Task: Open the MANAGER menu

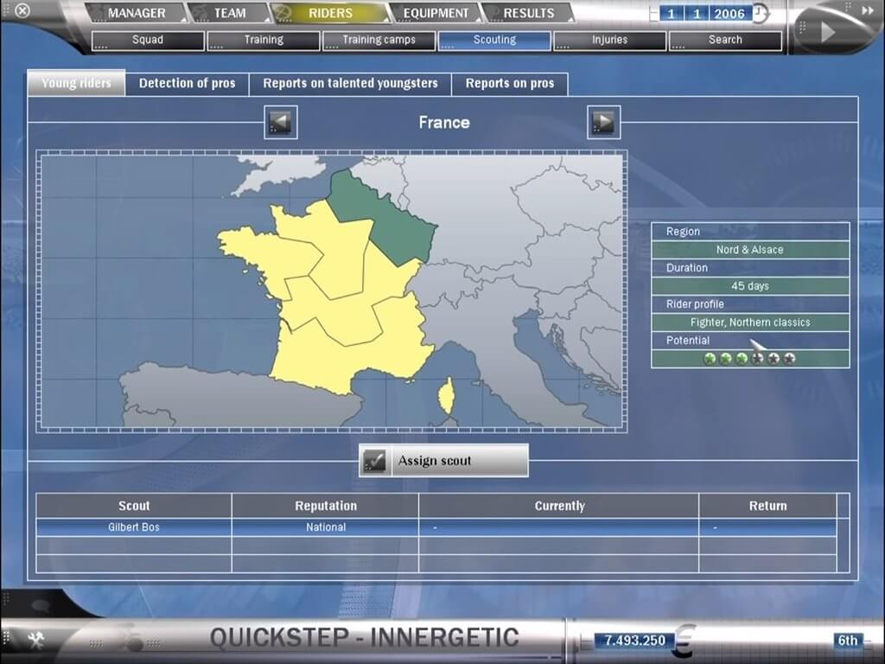Action: [x=137, y=13]
